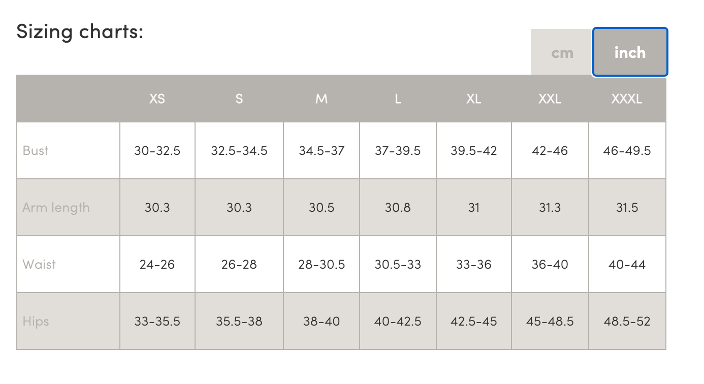
Task: Click the M size column header
Action: coord(322,99)
